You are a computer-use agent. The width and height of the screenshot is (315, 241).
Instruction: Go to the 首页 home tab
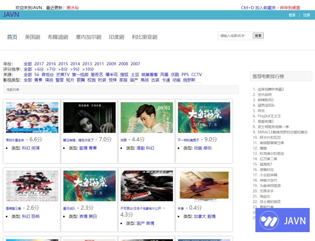(x=12, y=37)
